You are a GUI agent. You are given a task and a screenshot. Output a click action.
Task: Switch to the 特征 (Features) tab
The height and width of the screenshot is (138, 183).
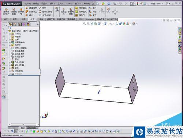click(x=5, y=19)
